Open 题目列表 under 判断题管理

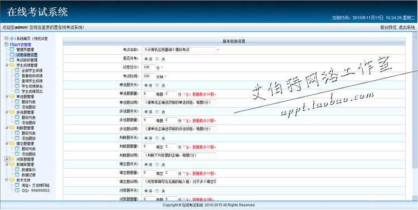[x=28, y=133]
